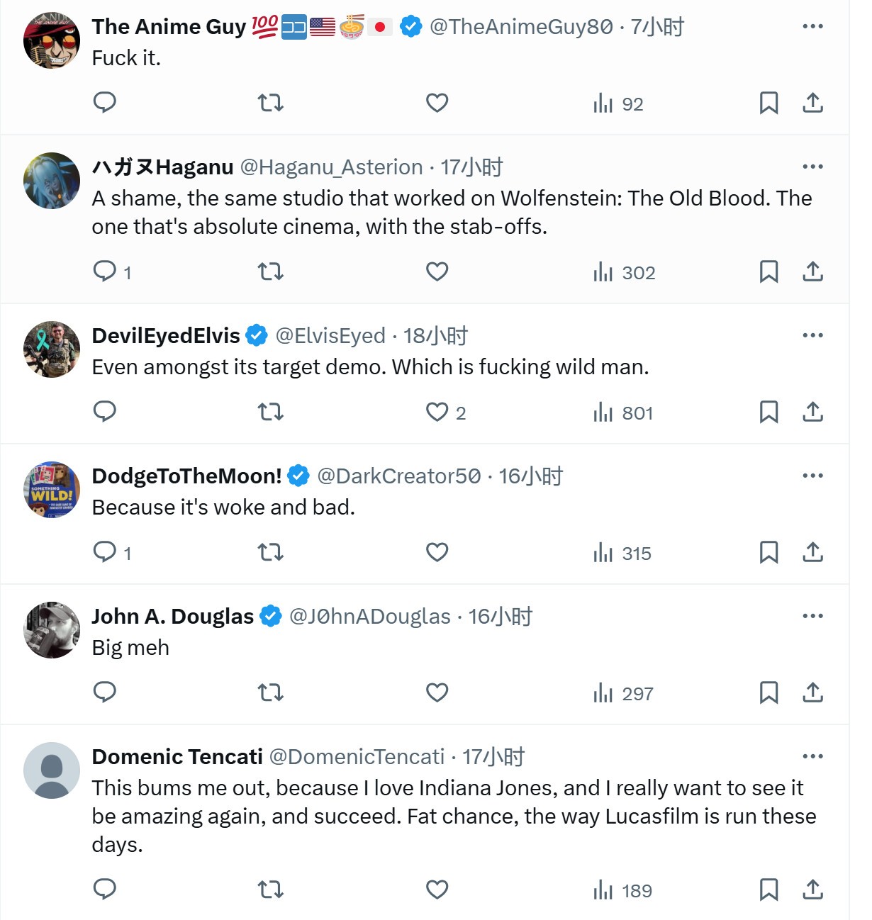
Task: View analytics for Domenic Tencati's tweet
Action: click(x=622, y=890)
